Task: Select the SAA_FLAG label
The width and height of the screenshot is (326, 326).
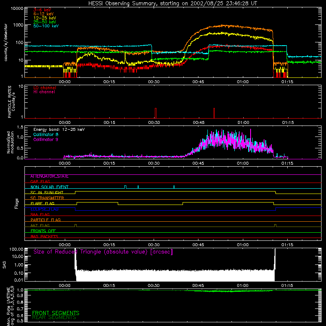Action: tap(40, 215)
